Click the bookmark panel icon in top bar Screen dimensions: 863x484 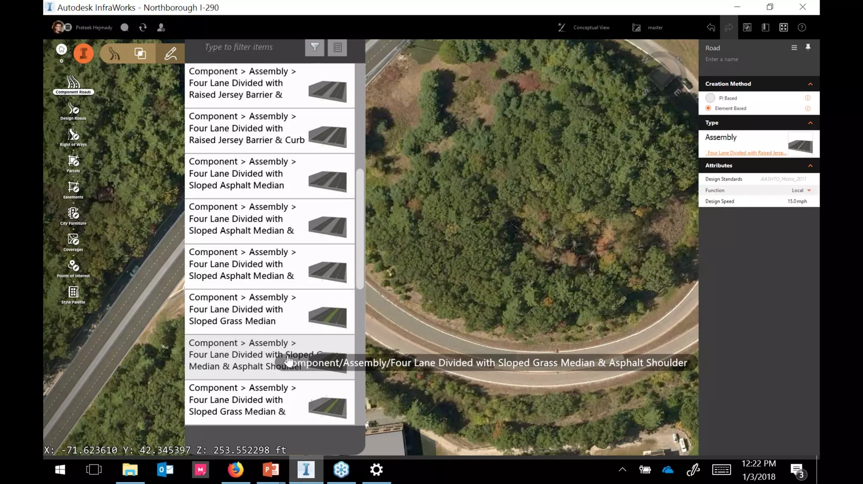765,27
